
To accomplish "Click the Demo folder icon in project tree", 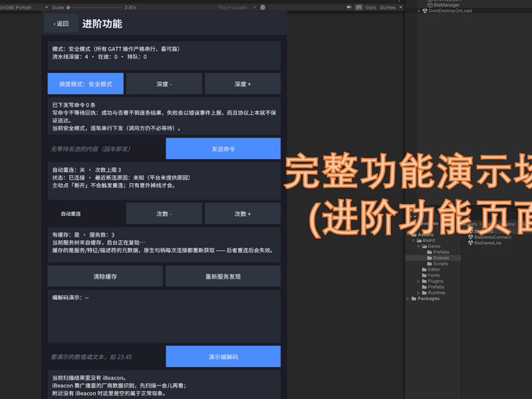I will (x=424, y=246).
